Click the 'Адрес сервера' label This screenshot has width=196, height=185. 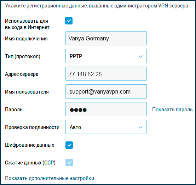point(22,74)
